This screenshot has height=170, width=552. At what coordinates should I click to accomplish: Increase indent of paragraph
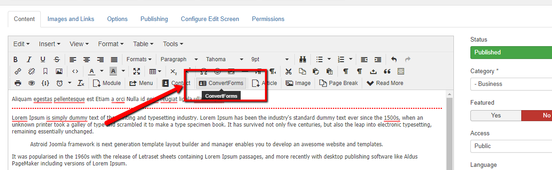coord(378,59)
